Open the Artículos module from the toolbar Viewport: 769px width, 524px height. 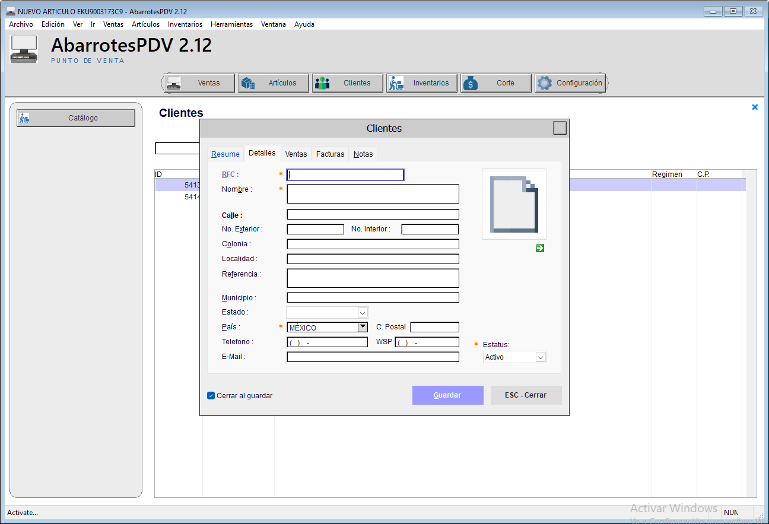click(274, 83)
